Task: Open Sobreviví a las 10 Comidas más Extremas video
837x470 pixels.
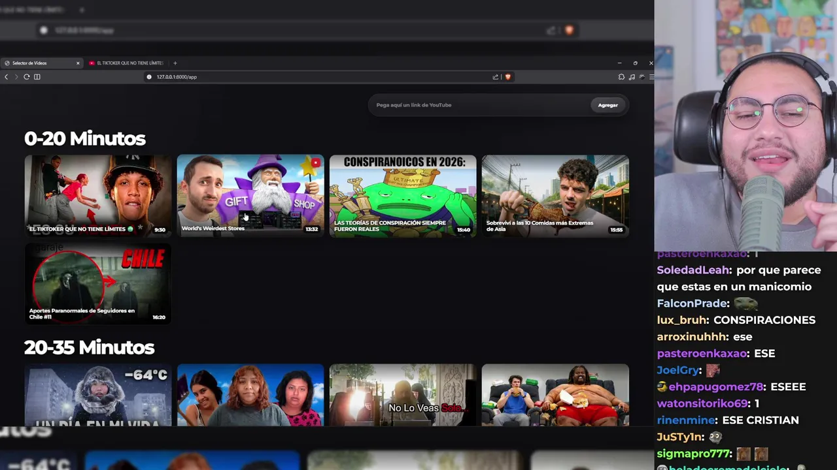Action: click(x=555, y=196)
